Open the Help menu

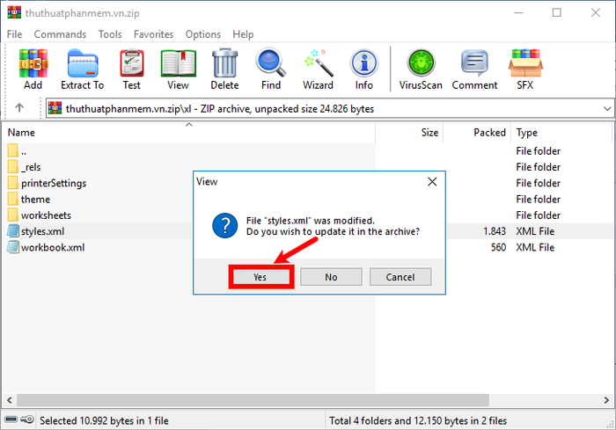coord(243,34)
